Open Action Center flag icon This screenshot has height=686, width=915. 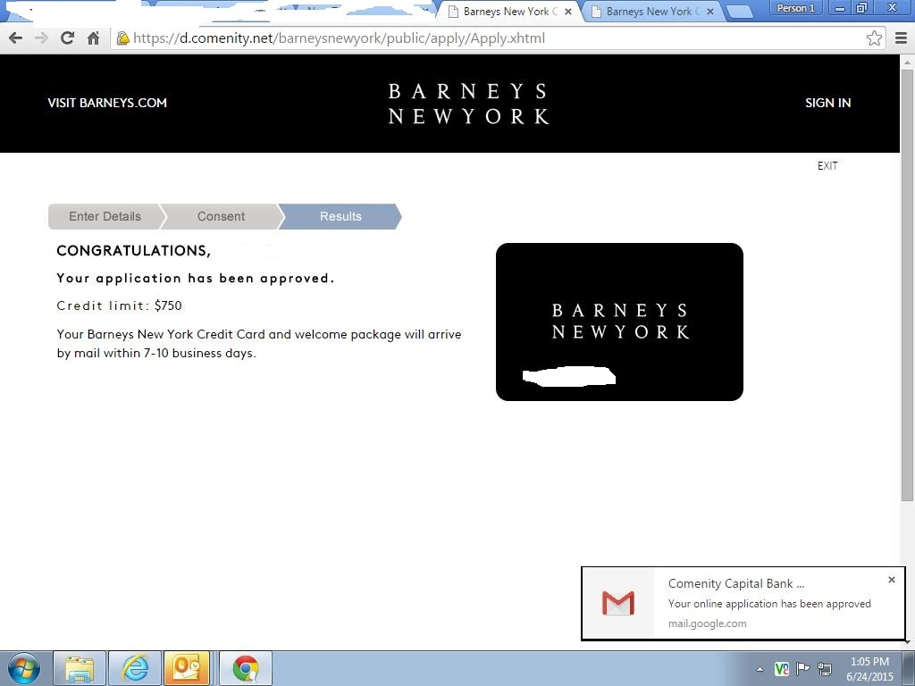tap(803, 669)
